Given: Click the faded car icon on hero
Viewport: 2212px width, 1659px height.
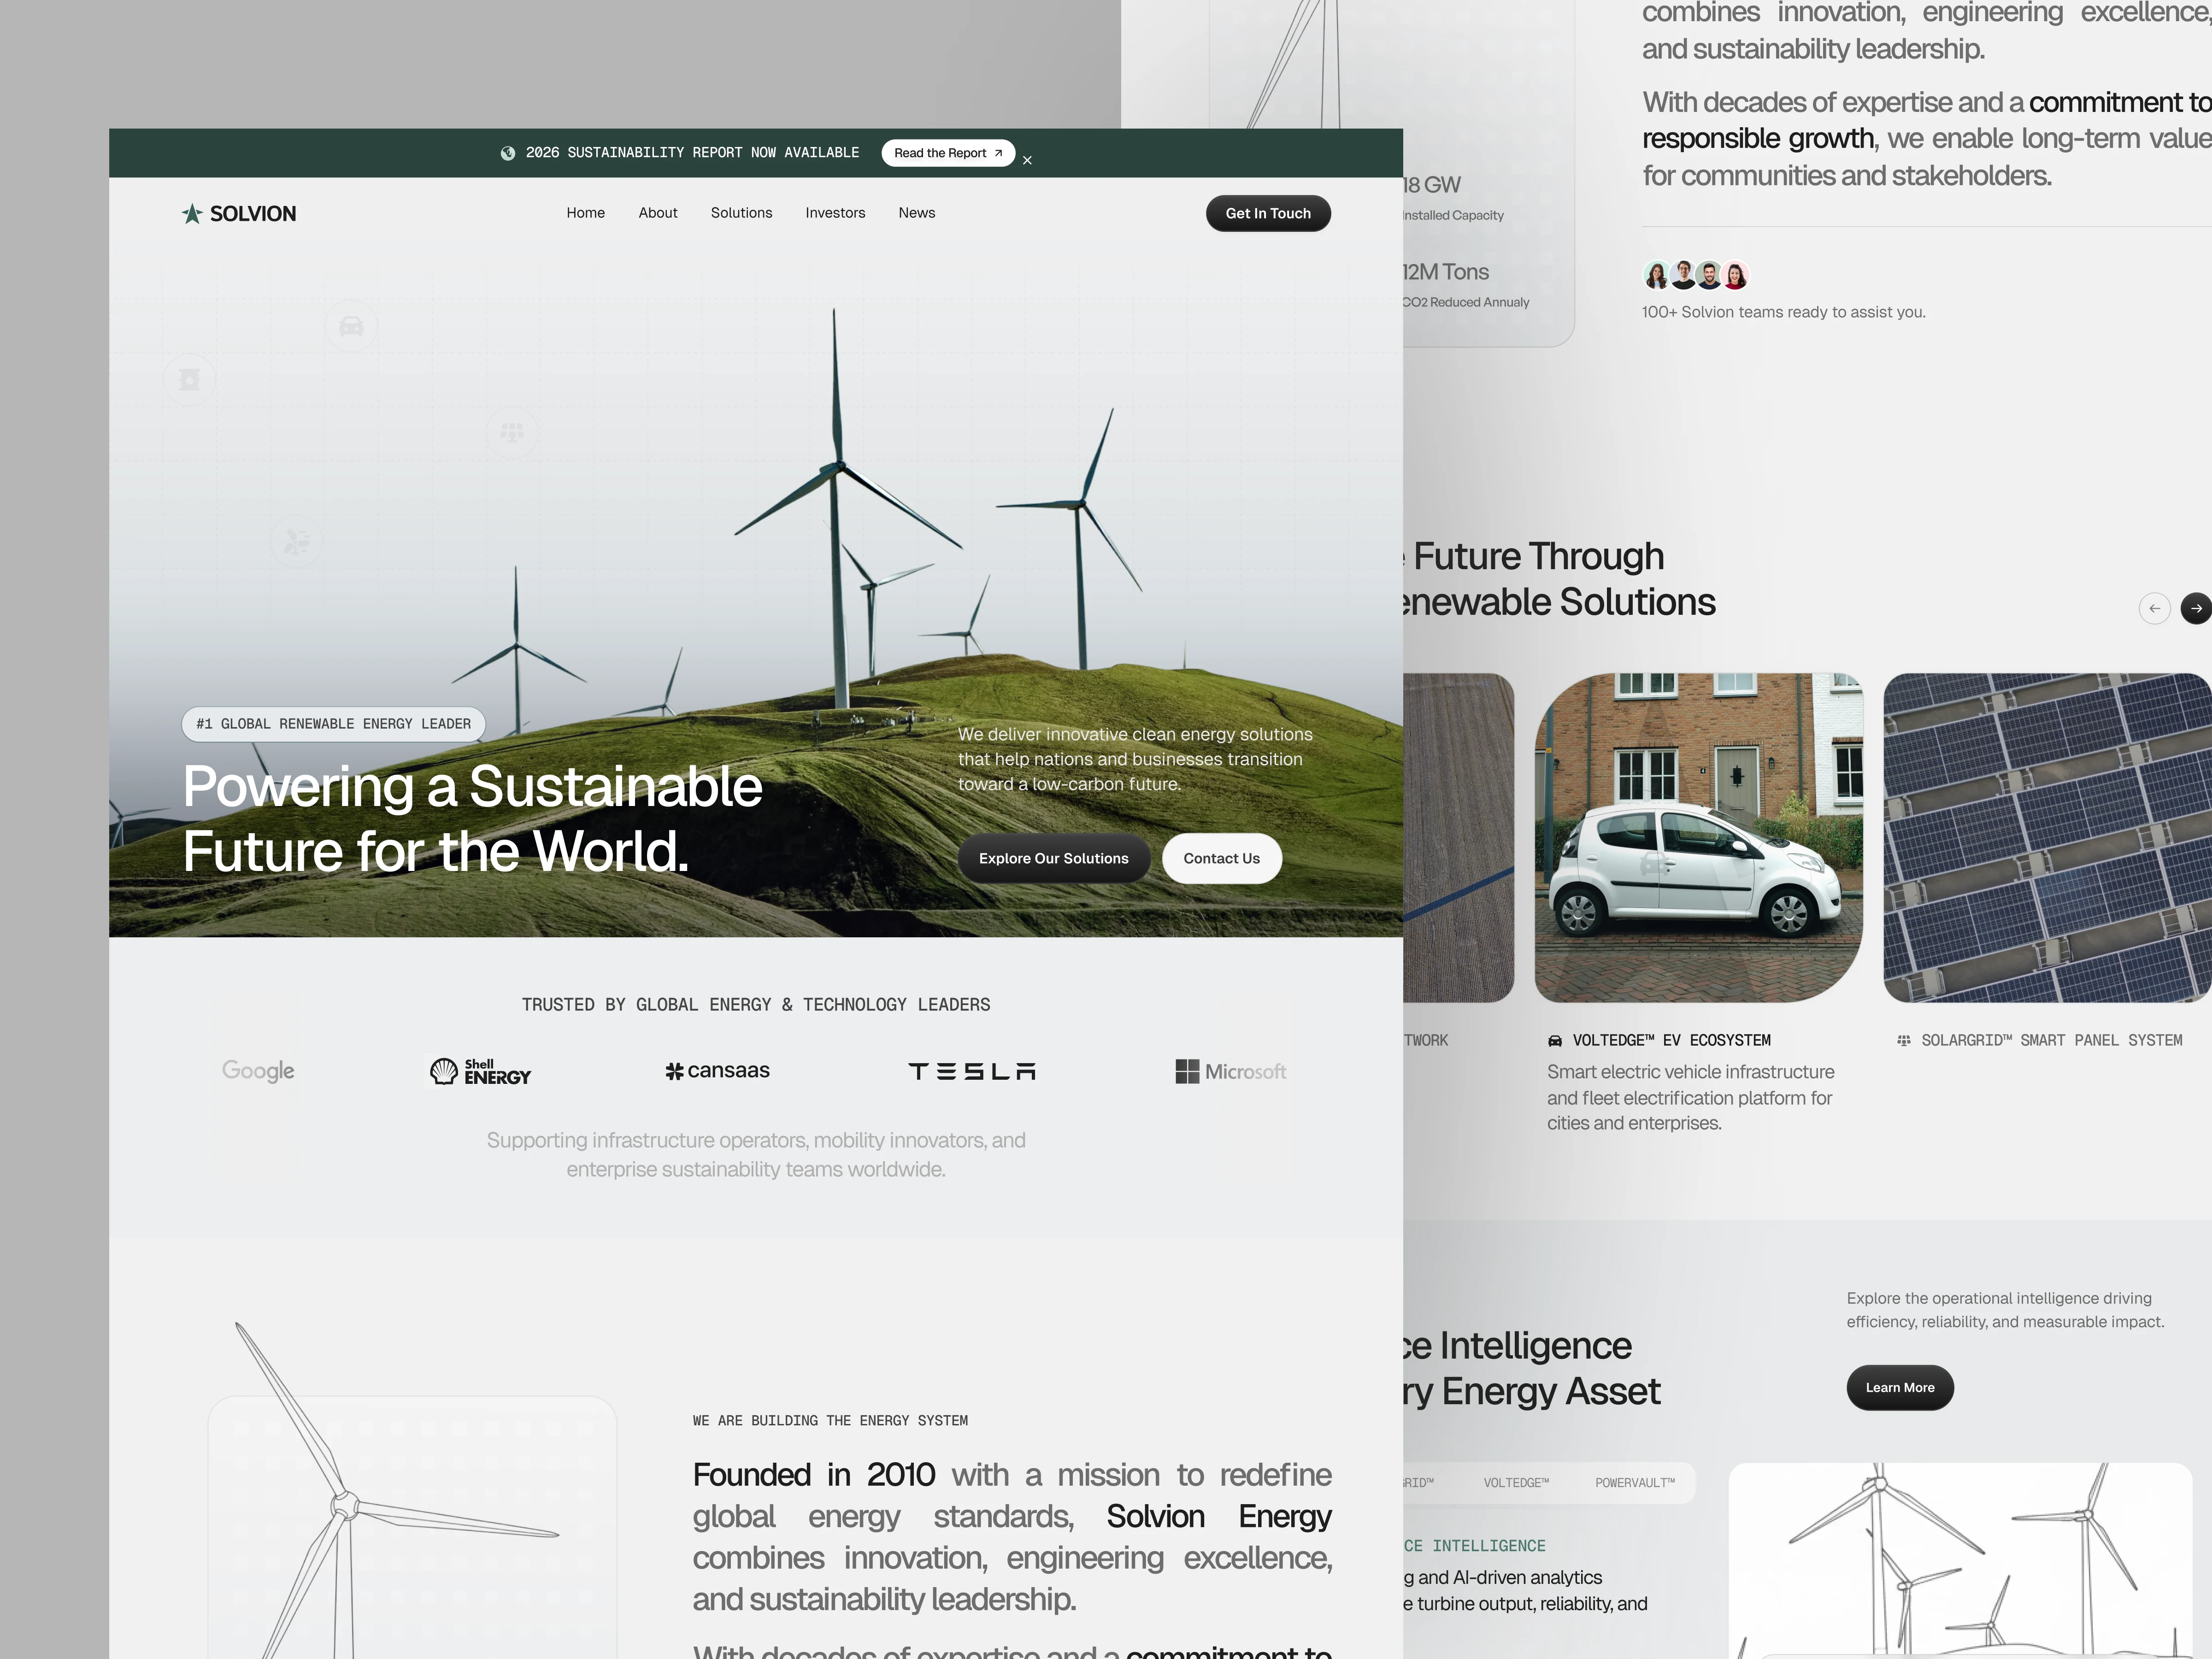Looking at the screenshot, I should 351,326.
